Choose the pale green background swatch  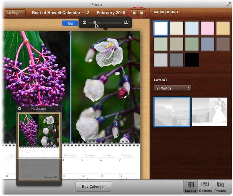(161, 44)
